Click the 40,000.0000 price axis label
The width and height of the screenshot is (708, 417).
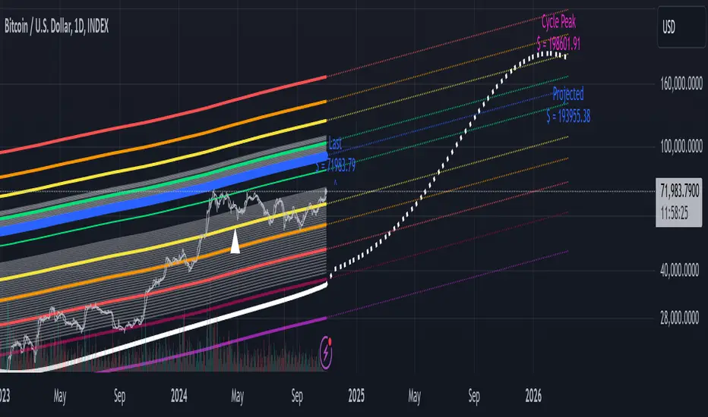(x=680, y=271)
